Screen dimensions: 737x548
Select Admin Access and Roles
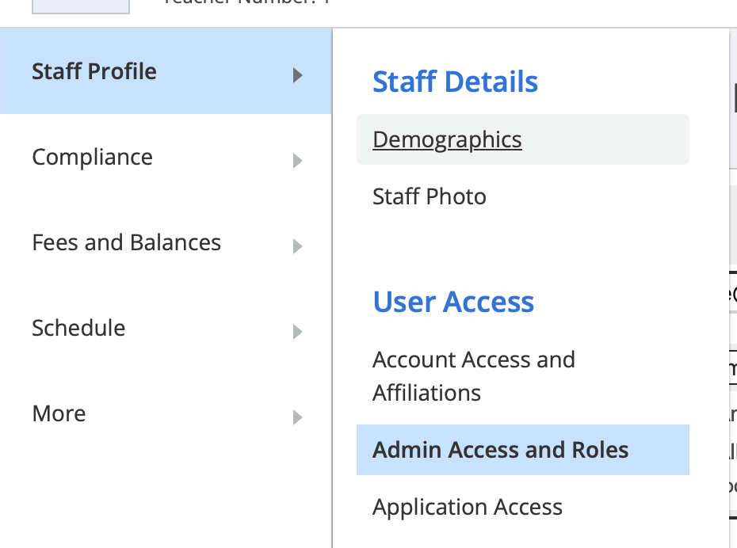pos(500,450)
